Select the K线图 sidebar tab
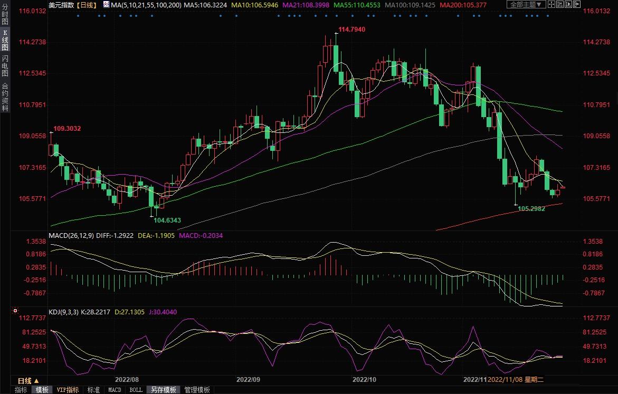This screenshot has height=394, width=618. (x=5, y=40)
